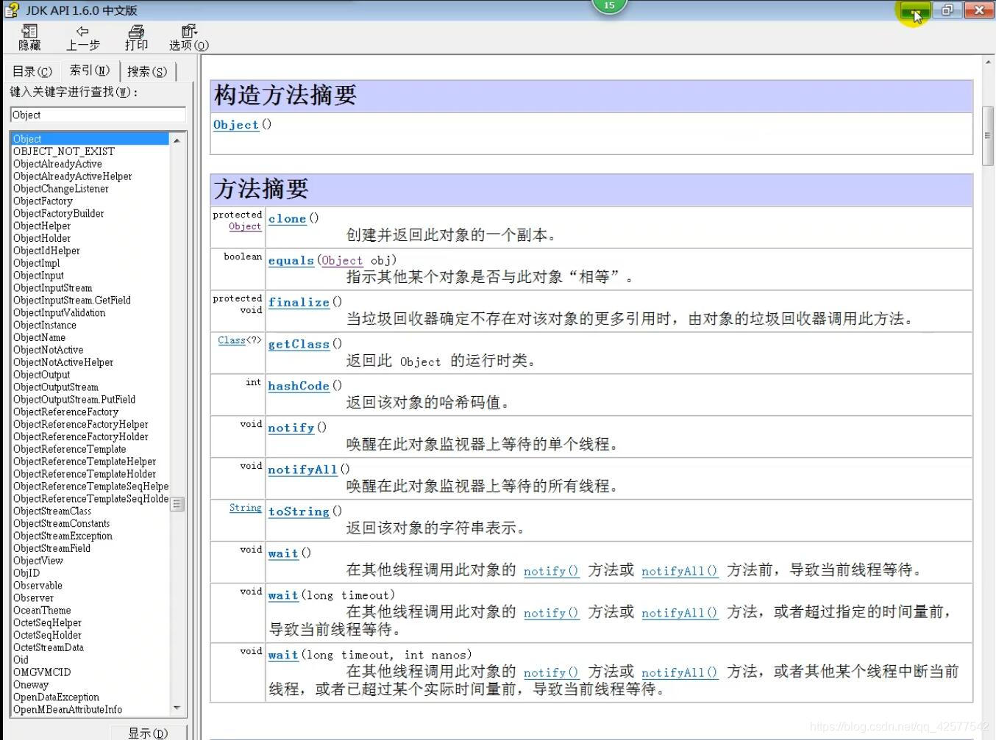Open the hashCode() method link
996x740 pixels.
click(299, 386)
